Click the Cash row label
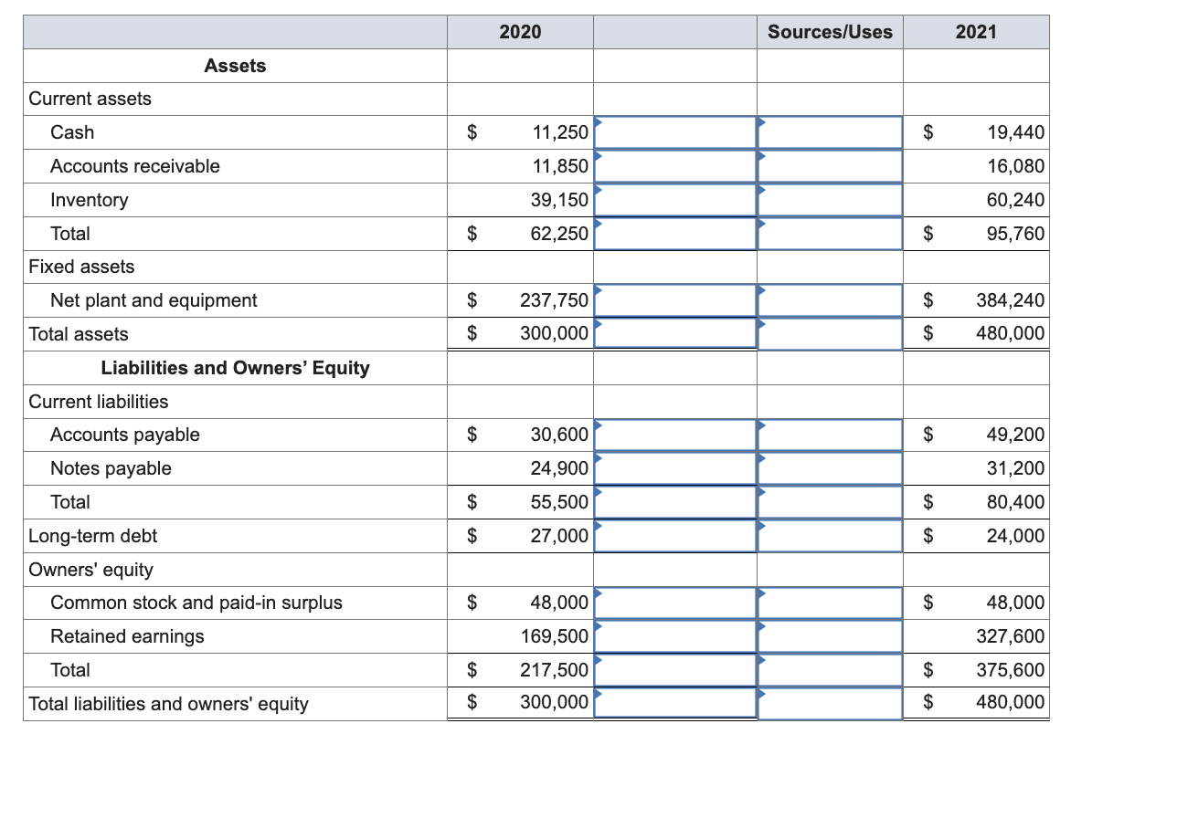The height and width of the screenshot is (818, 1177). tap(72, 132)
